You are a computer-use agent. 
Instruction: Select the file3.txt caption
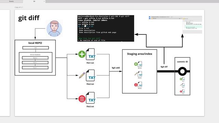(x=90, y=106)
